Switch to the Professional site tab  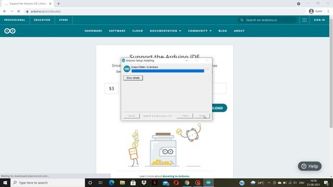pyautogui.click(x=15, y=20)
